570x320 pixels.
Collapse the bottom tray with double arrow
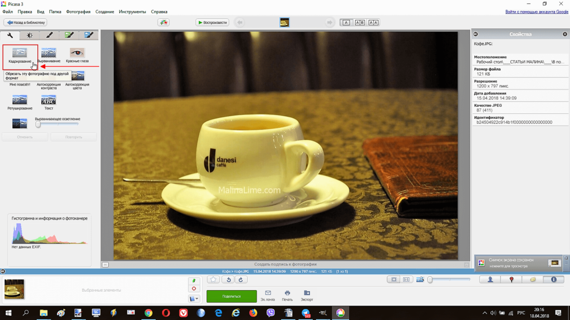3,271
